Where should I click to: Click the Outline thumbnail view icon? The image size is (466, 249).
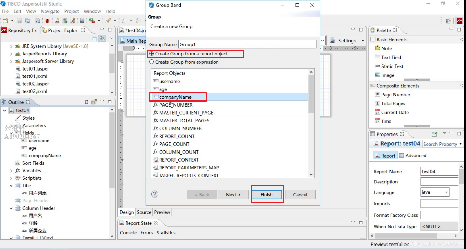pyautogui.click(x=94, y=102)
